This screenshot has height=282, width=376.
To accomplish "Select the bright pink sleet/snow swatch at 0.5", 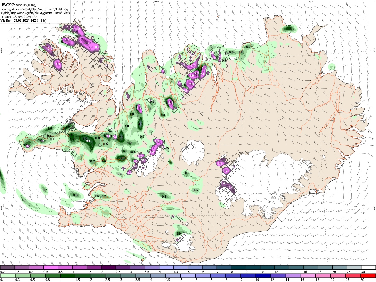I will coord(51,268).
